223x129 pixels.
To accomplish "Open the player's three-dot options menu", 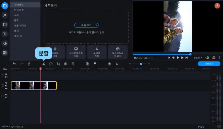I will coord(219,57).
